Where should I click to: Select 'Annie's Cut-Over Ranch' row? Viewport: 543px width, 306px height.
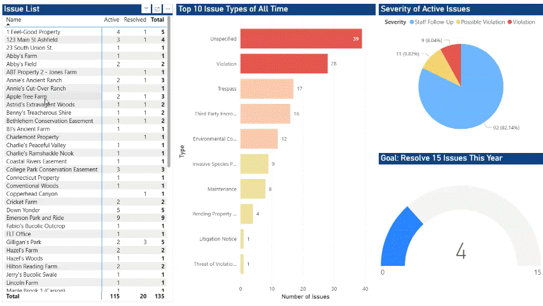tap(85, 89)
